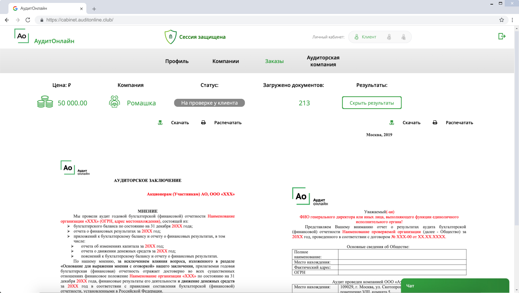Open the Чат panel
Viewport: 519px width, 293px height.
click(x=455, y=286)
